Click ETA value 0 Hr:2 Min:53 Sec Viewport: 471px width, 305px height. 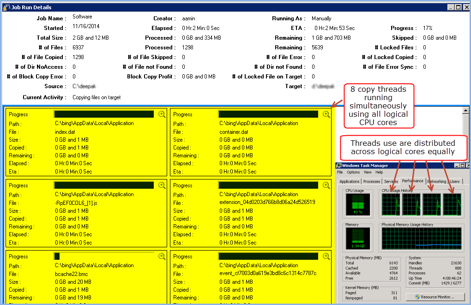point(335,28)
